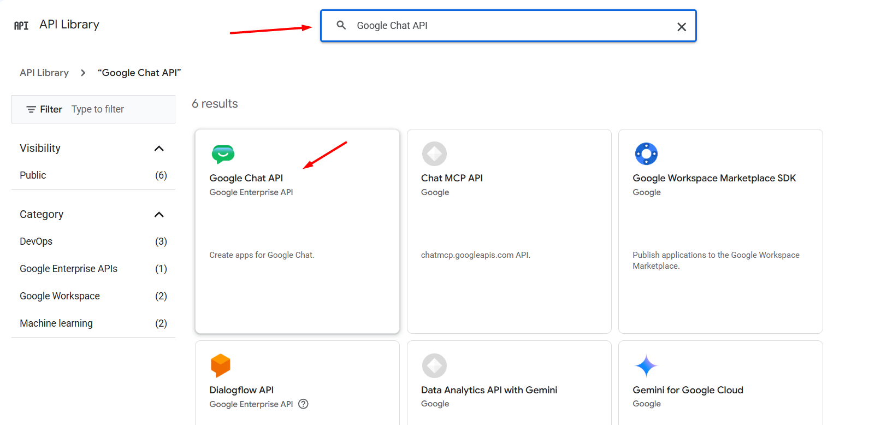Click the Visibility section heading
The width and height of the screenshot is (875, 425).
point(40,148)
